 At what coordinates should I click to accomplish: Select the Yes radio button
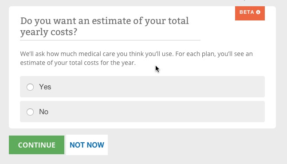pos(30,87)
